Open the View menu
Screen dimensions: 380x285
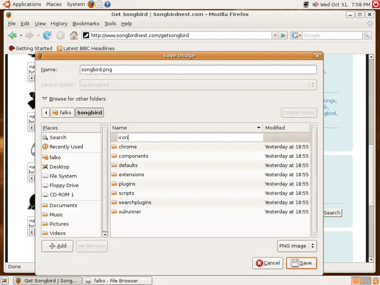point(40,23)
